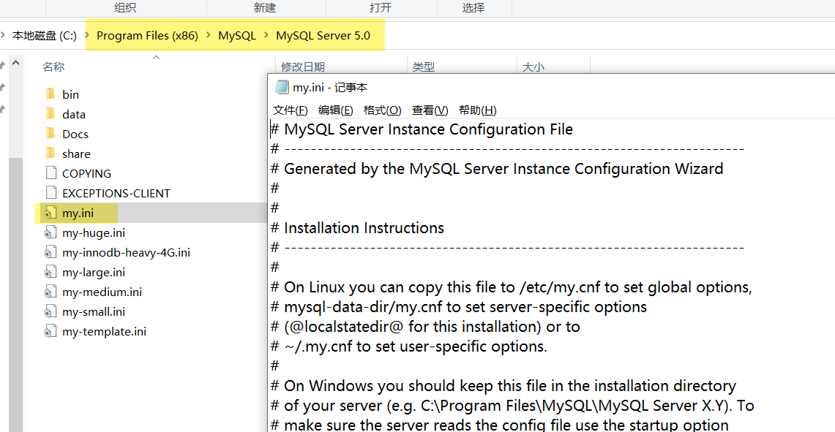Select the my-huge.ini file icon
This screenshot has width=835, height=432.
click(51, 232)
